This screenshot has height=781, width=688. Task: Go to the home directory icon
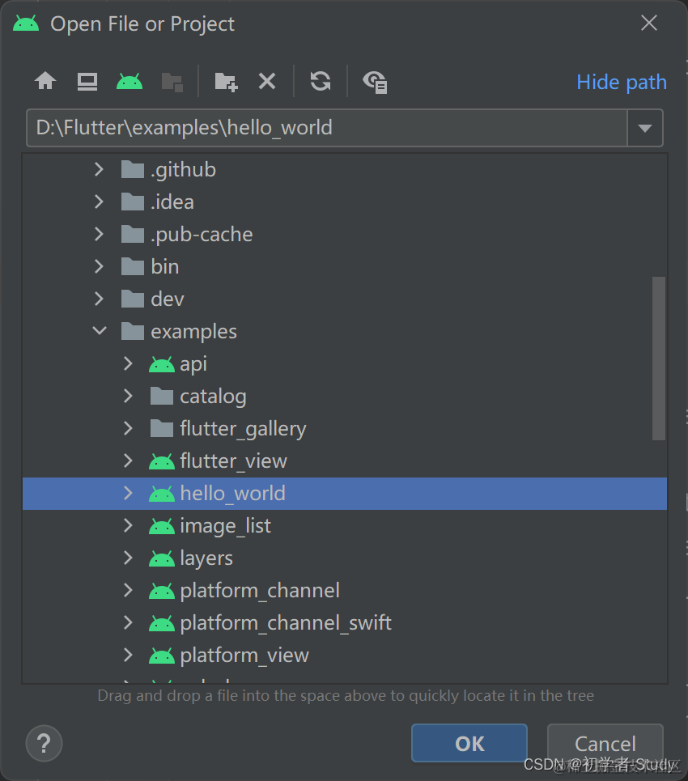click(45, 81)
